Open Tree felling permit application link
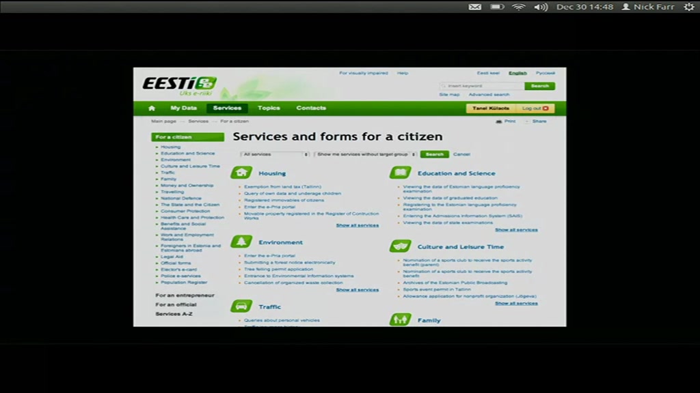 (x=279, y=269)
